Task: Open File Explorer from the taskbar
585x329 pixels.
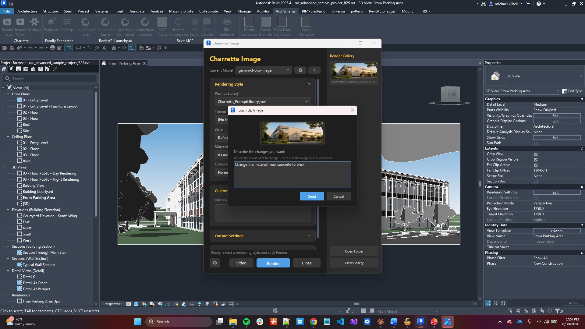Action: click(233, 322)
